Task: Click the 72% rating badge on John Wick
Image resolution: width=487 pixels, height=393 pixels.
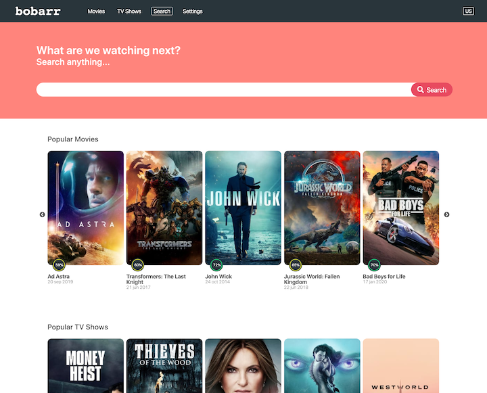Action: pos(216,265)
